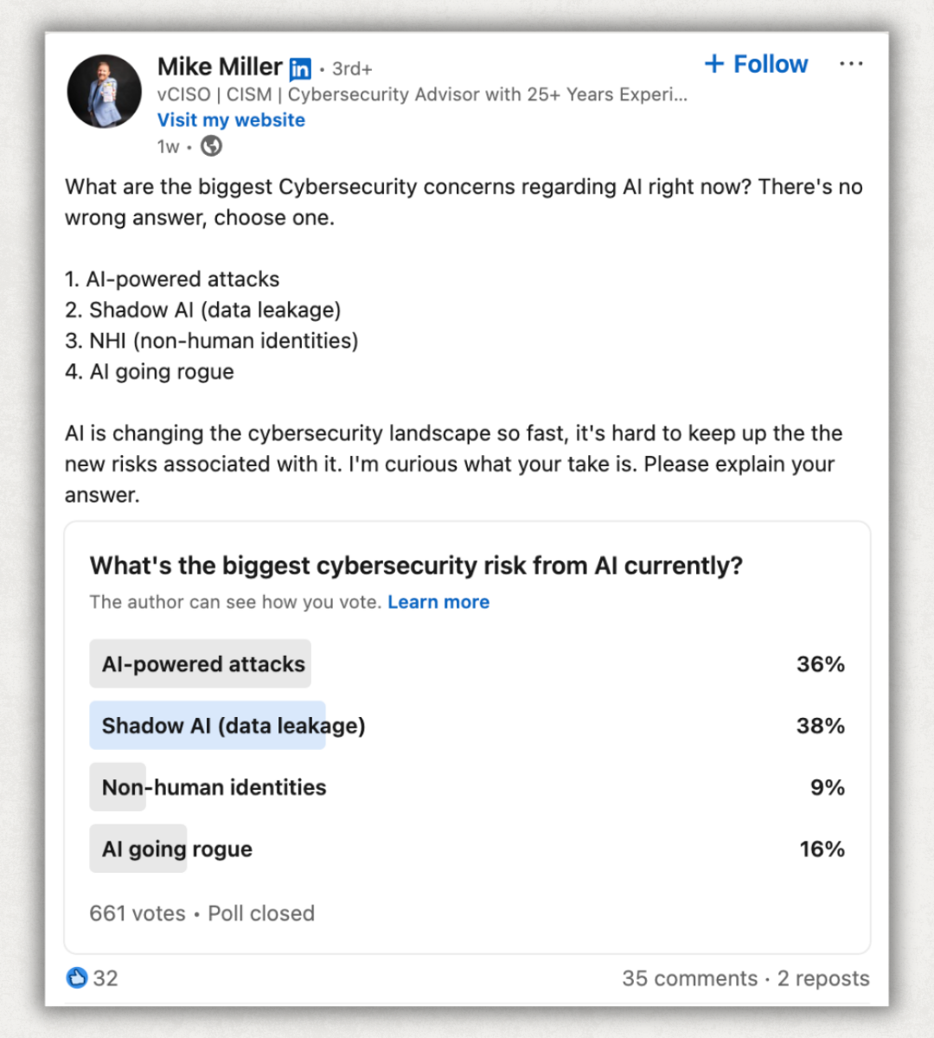
Task: Click the plus icon in Follow
Action: tap(714, 63)
